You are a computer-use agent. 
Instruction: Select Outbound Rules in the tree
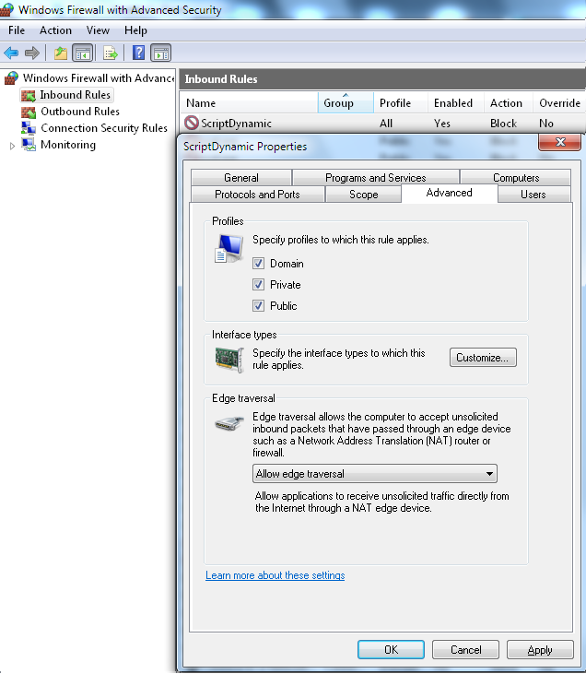click(x=79, y=112)
